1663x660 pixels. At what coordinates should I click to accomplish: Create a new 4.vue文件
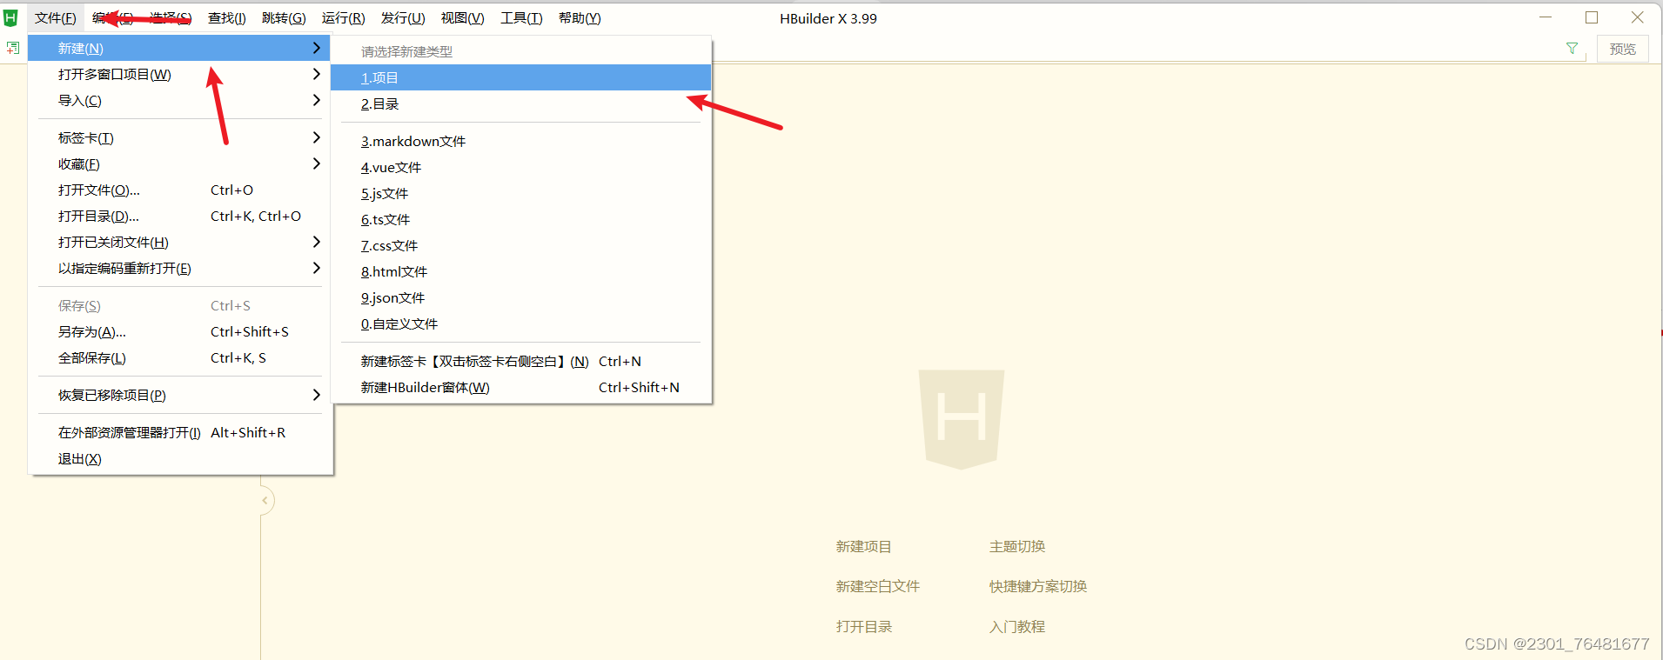(x=521, y=168)
